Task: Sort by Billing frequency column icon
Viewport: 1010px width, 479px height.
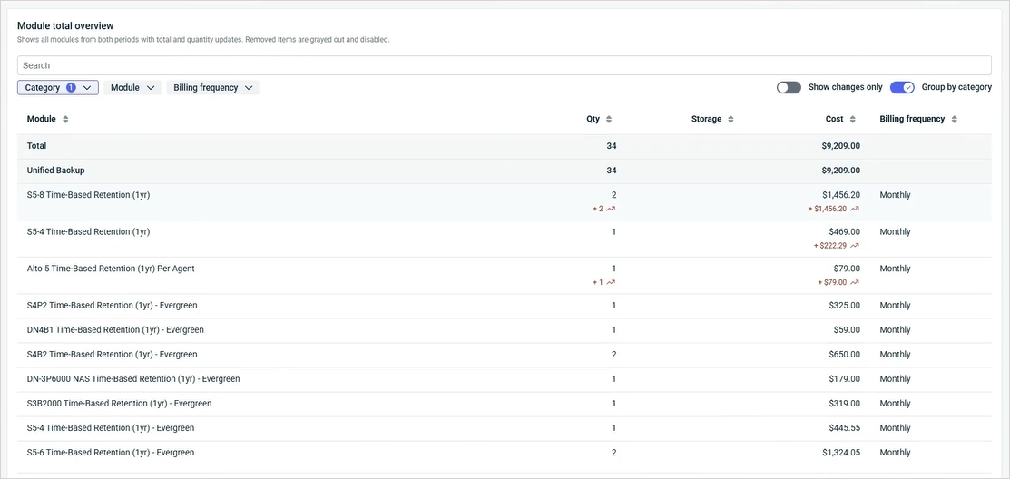Action: 954,120
